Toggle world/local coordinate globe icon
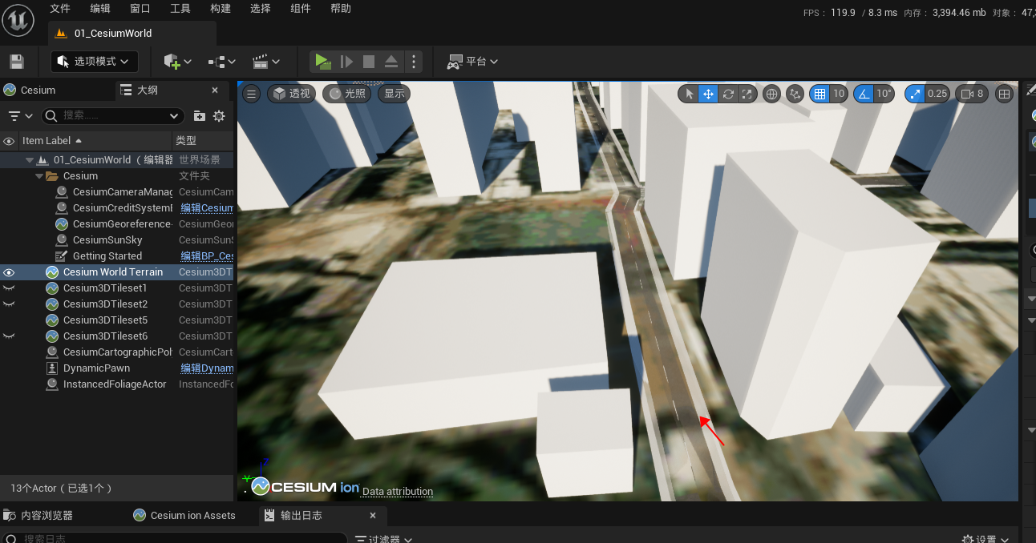Image resolution: width=1036 pixels, height=543 pixels. point(771,94)
